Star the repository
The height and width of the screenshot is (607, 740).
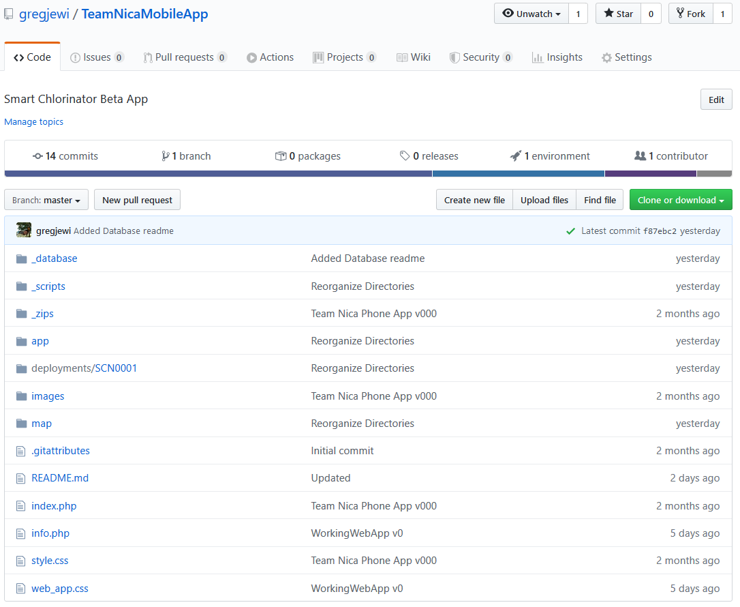(618, 14)
